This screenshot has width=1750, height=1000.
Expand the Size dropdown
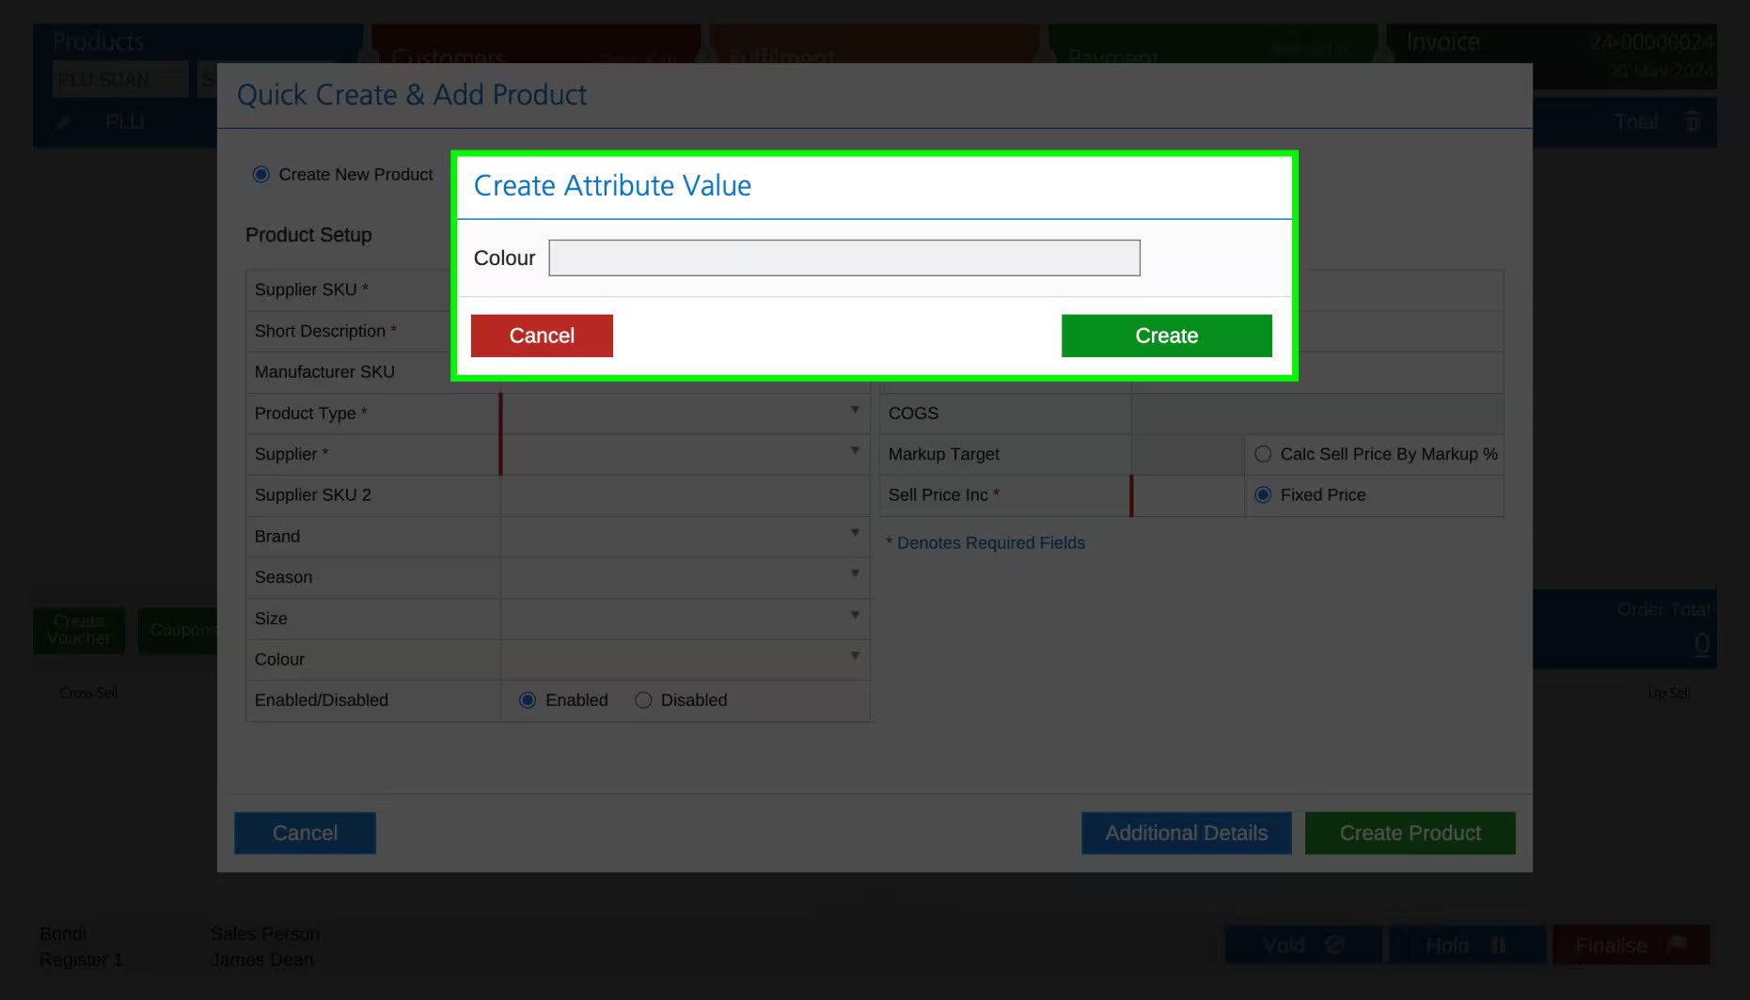pyautogui.click(x=685, y=618)
